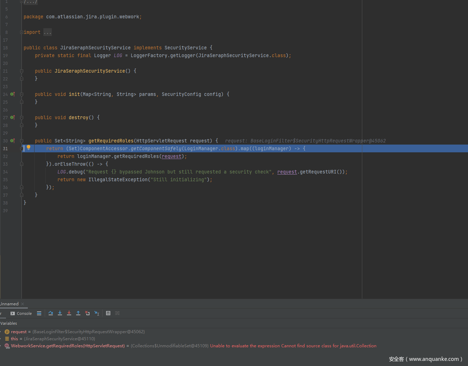Open the Evaluate Expression calculator icon
Viewport: 468px width, 366px height.
[x=108, y=313]
